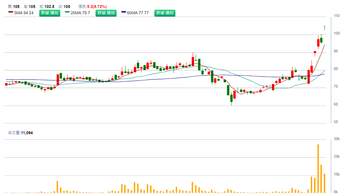Click the 成交量 11,094 volume label
This screenshot has height=196, width=342.
(20, 133)
